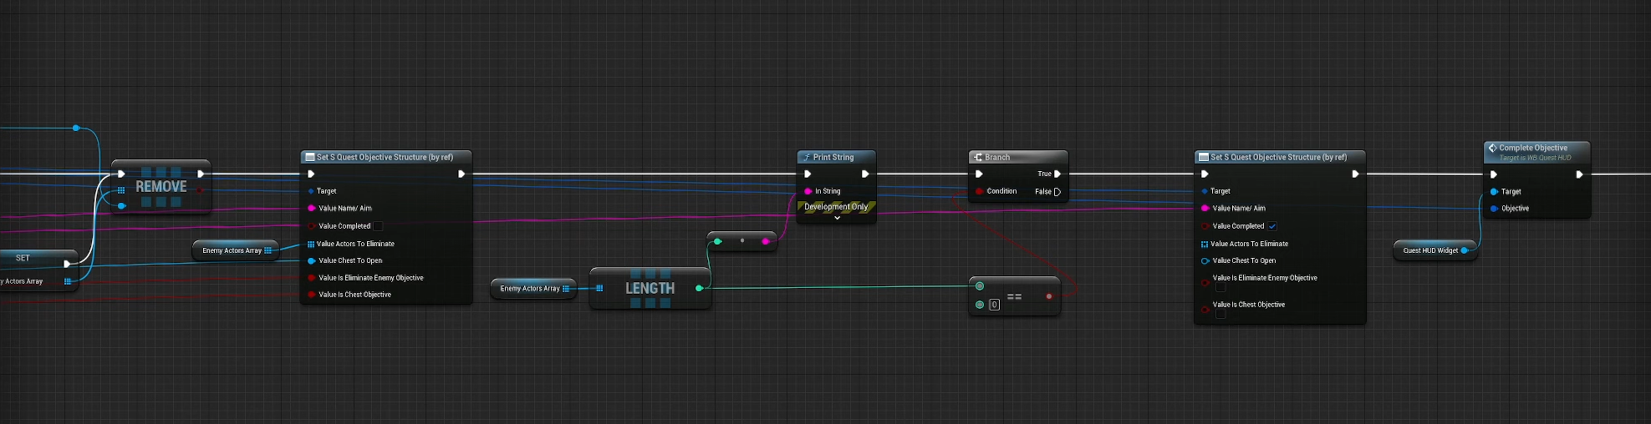The height and width of the screenshot is (424, 1651).
Task: Click the REMOVE node item input pin
Action: click(x=121, y=205)
